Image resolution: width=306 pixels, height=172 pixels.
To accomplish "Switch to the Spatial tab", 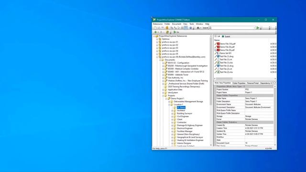I will (x=226, y=36).
